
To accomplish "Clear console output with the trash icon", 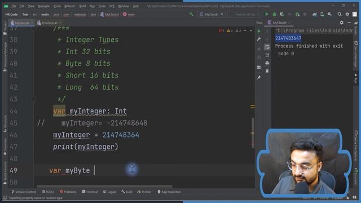I will pyautogui.click(x=267, y=70).
